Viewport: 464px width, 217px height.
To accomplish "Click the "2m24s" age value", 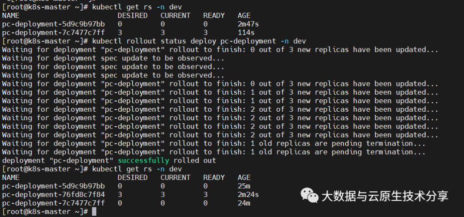I will (248, 195).
